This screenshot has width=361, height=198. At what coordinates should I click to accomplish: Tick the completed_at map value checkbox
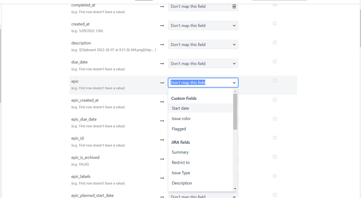275,5
